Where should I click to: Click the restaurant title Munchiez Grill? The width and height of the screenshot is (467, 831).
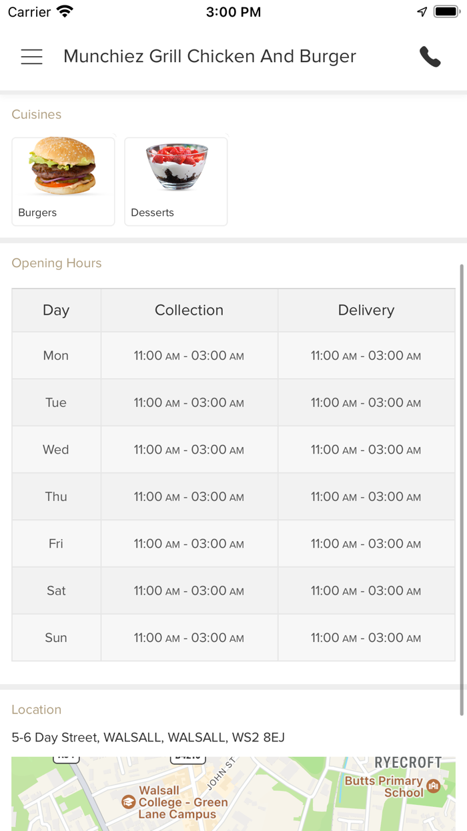[x=209, y=57]
